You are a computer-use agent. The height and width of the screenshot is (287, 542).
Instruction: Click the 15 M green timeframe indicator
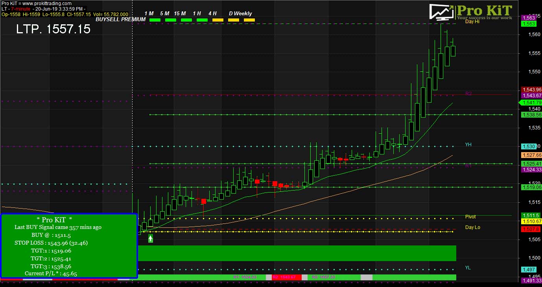[x=186, y=20]
